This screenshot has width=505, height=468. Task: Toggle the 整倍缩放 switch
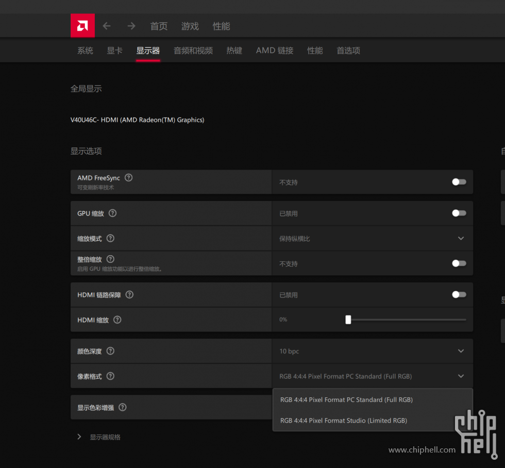459,263
